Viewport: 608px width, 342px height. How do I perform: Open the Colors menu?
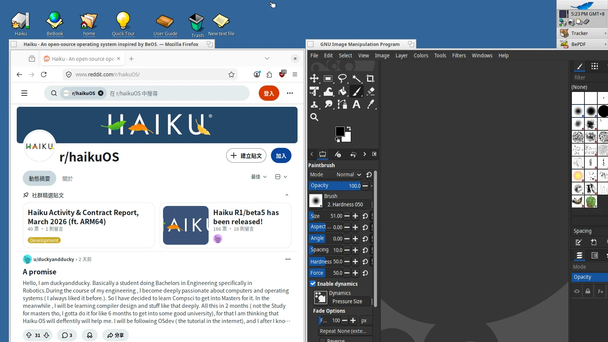pos(421,55)
